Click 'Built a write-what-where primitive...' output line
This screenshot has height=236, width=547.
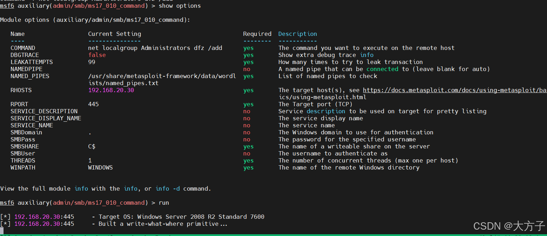pyautogui.click(x=163, y=224)
